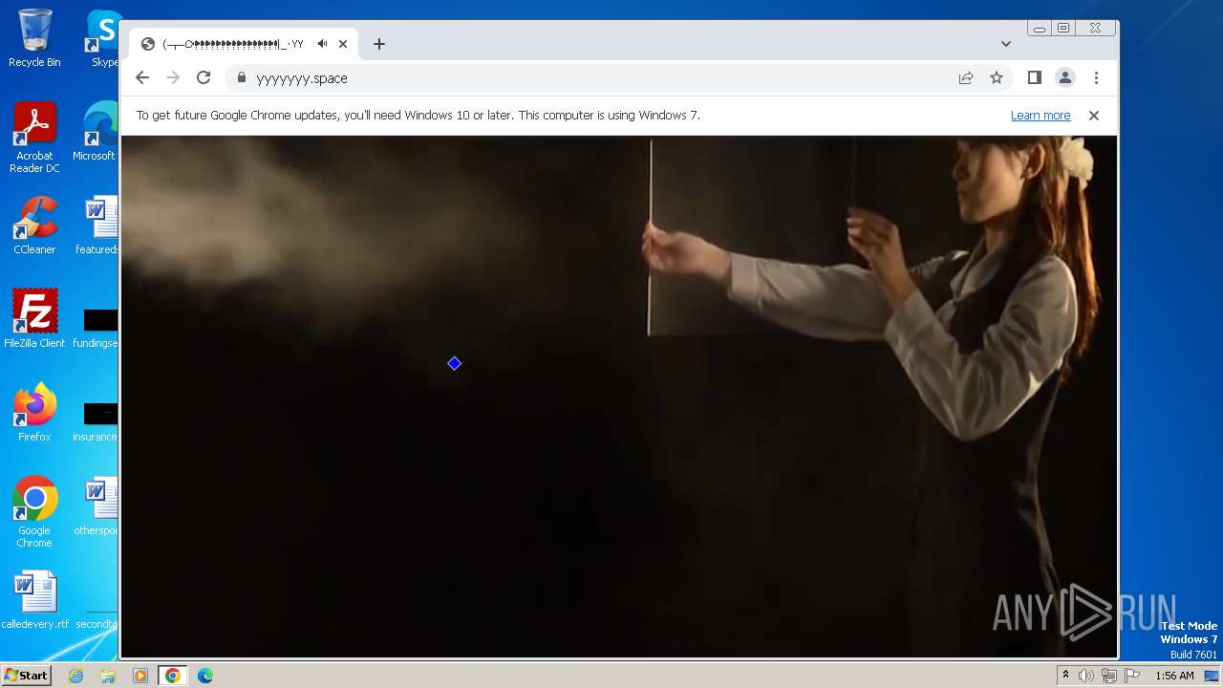Open Microsoft Edge from the taskbar
This screenshot has height=688, width=1223.
[205, 676]
